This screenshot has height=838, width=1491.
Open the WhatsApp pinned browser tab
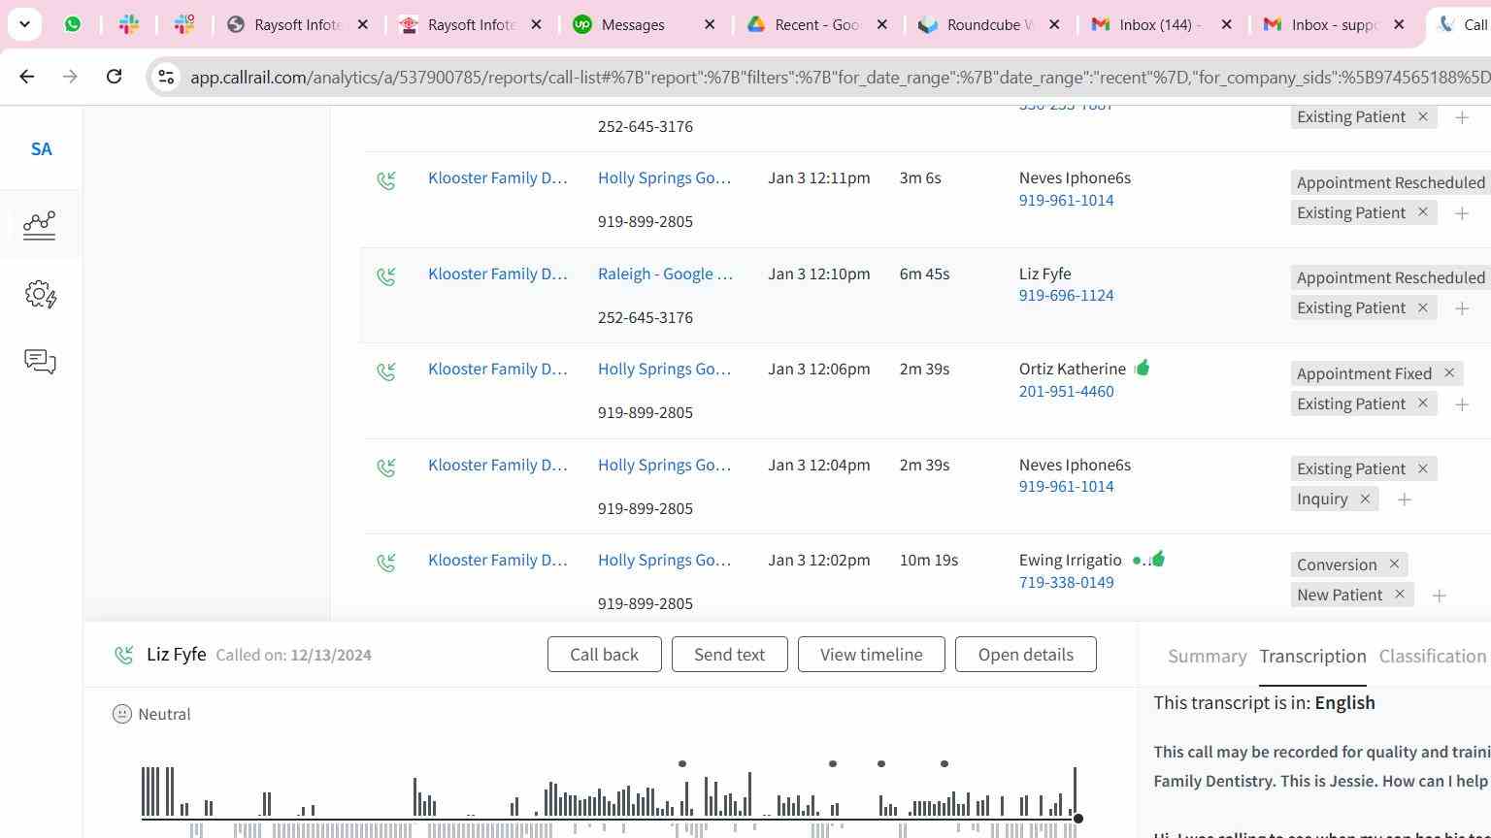point(73,24)
